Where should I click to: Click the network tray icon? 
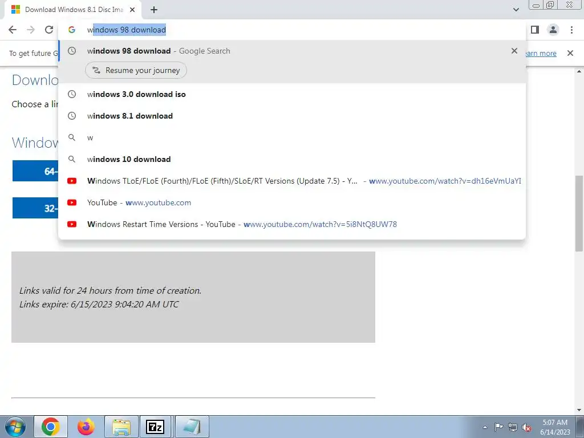point(513,427)
